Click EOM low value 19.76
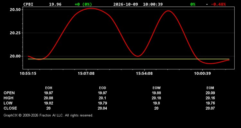This screenshot has width=241, height=128. (x=210, y=103)
